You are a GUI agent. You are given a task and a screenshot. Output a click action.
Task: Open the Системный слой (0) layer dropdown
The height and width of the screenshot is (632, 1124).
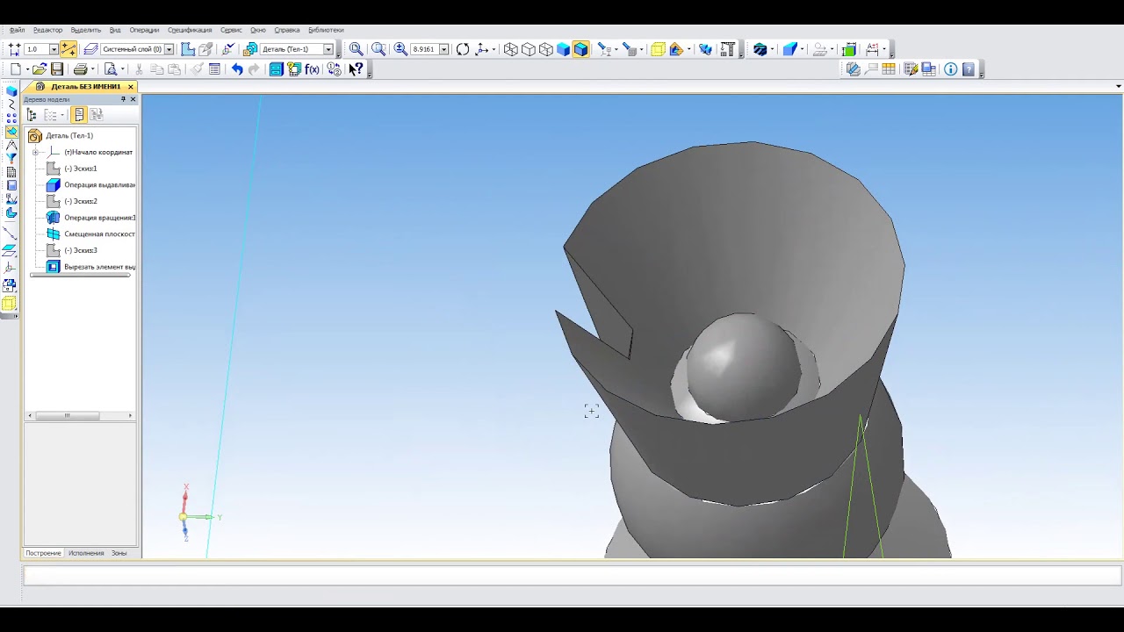tap(169, 49)
